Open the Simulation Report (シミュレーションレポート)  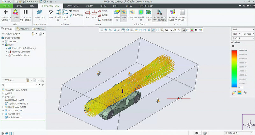click(x=182, y=15)
